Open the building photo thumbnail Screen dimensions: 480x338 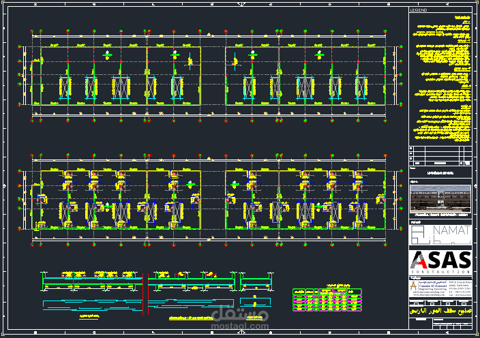[x=440, y=199]
